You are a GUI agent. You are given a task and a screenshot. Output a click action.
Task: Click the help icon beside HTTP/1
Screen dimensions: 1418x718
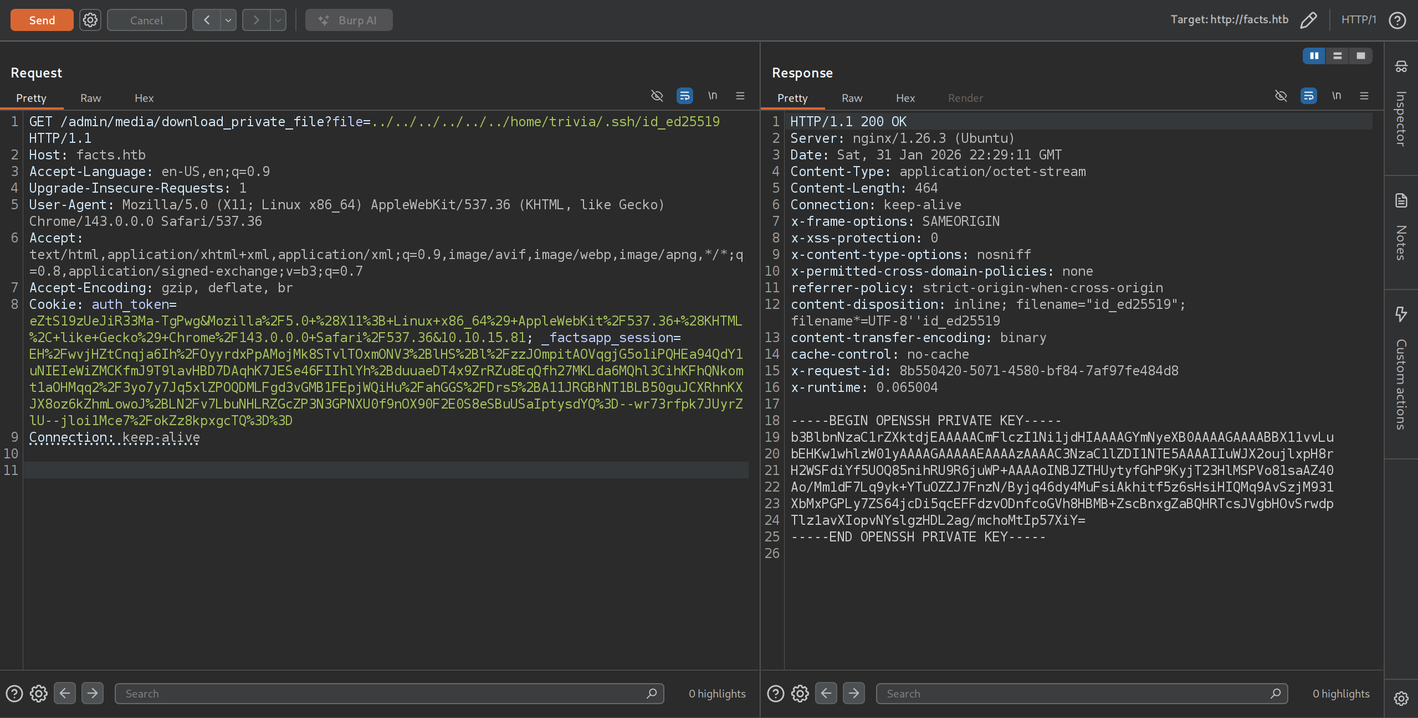click(x=1397, y=20)
